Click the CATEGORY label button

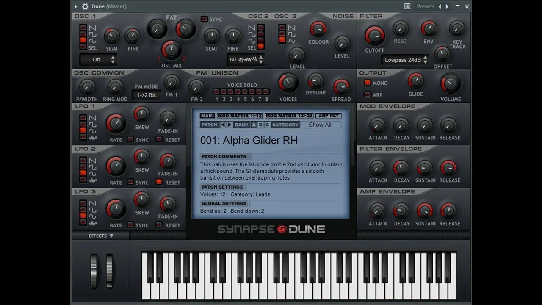pos(285,125)
